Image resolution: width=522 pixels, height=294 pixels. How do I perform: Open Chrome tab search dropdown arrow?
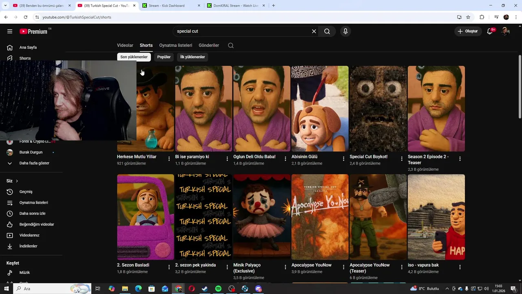point(5,5)
